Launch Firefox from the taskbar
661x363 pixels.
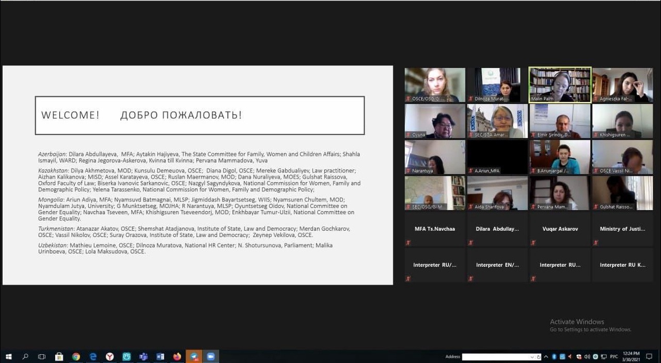click(x=177, y=356)
